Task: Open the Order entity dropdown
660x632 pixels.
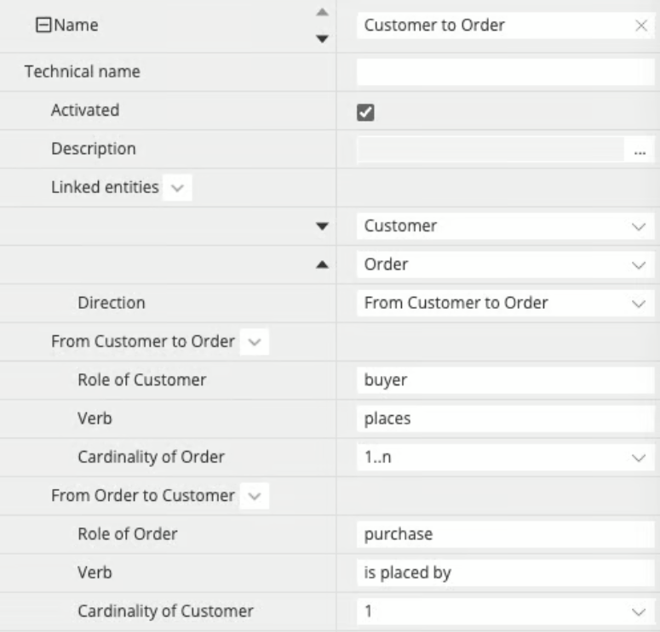Action: pyautogui.click(x=638, y=265)
